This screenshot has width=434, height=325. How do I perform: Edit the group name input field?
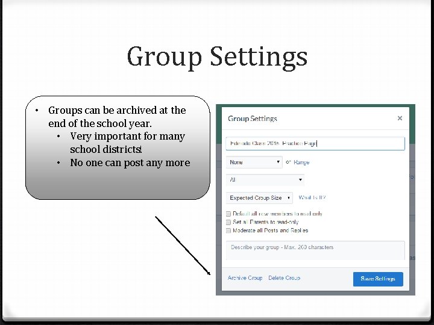pos(315,143)
